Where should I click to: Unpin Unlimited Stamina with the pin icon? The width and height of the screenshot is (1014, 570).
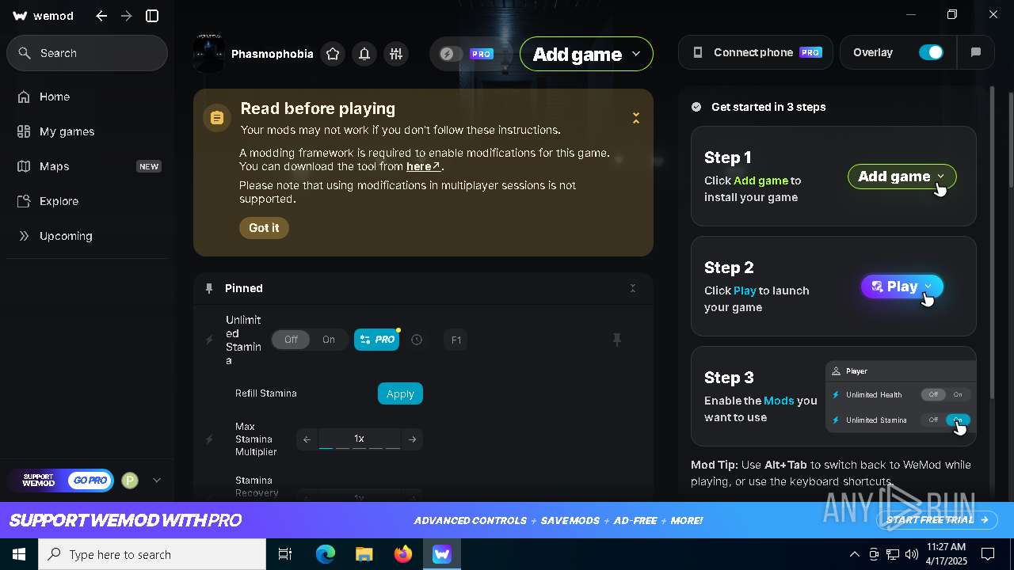(617, 340)
